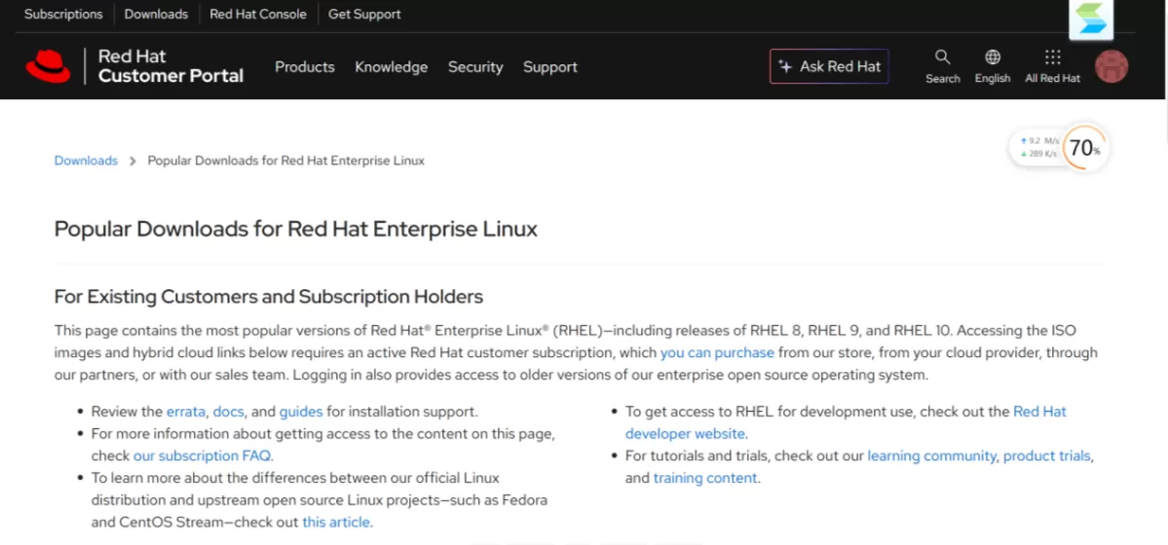This screenshot has height=545, width=1168.
Task: Go to Subscriptions in top bar
Action: pyautogui.click(x=63, y=15)
